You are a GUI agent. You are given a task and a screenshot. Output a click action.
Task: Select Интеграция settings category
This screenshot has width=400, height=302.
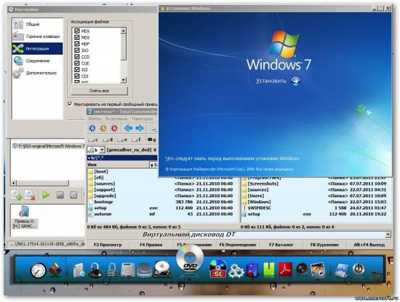click(37, 49)
